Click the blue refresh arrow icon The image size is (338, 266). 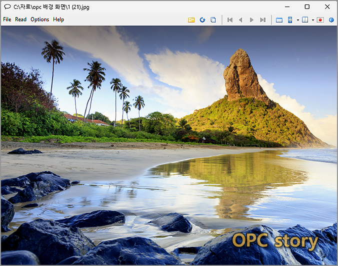point(202,20)
